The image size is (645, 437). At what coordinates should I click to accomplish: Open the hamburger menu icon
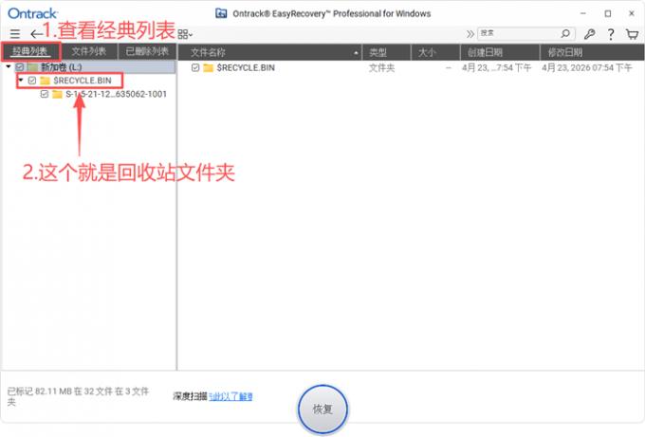[15, 34]
